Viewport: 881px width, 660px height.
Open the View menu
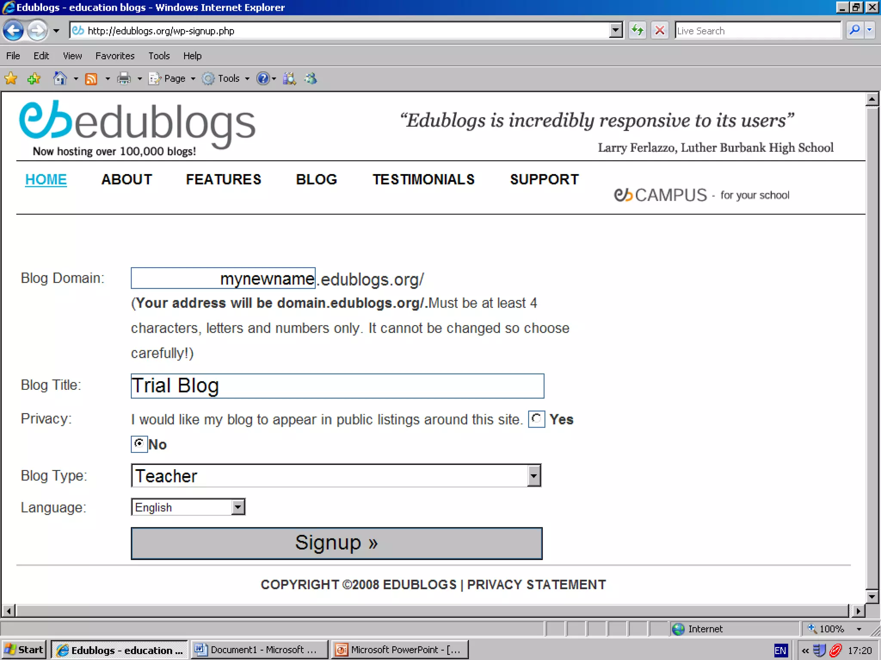pos(72,56)
